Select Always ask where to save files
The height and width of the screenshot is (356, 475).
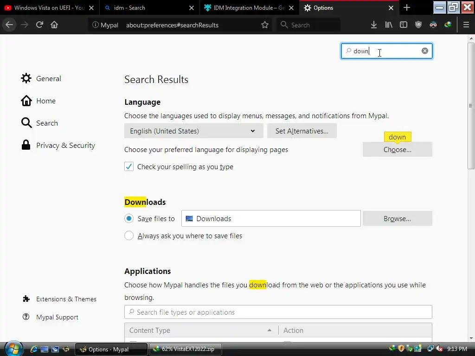click(x=129, y=235)
